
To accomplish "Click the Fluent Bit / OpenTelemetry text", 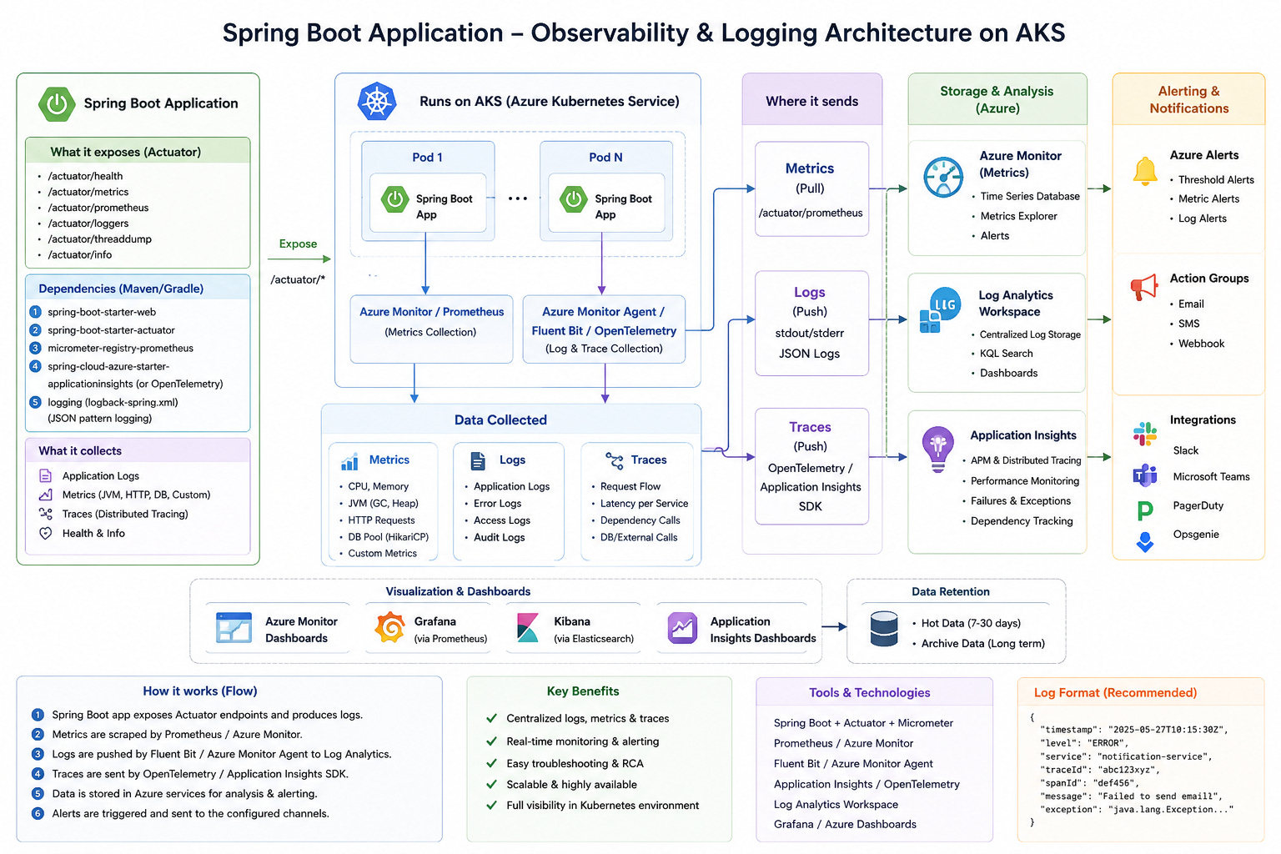I will pos(604,331).
